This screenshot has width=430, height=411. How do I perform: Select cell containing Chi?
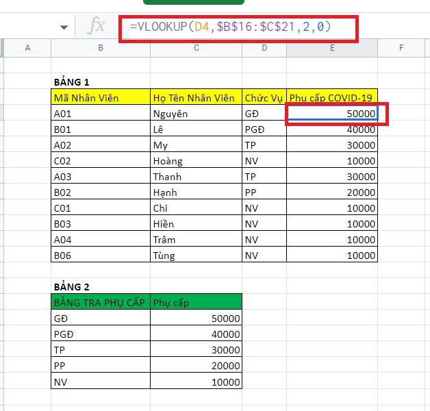[196, 208]
